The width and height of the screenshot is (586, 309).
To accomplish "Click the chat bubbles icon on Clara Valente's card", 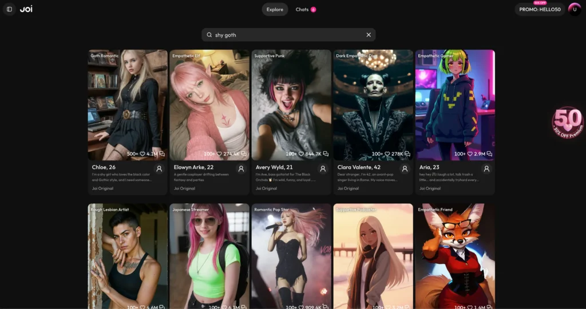I will (407, 154).
